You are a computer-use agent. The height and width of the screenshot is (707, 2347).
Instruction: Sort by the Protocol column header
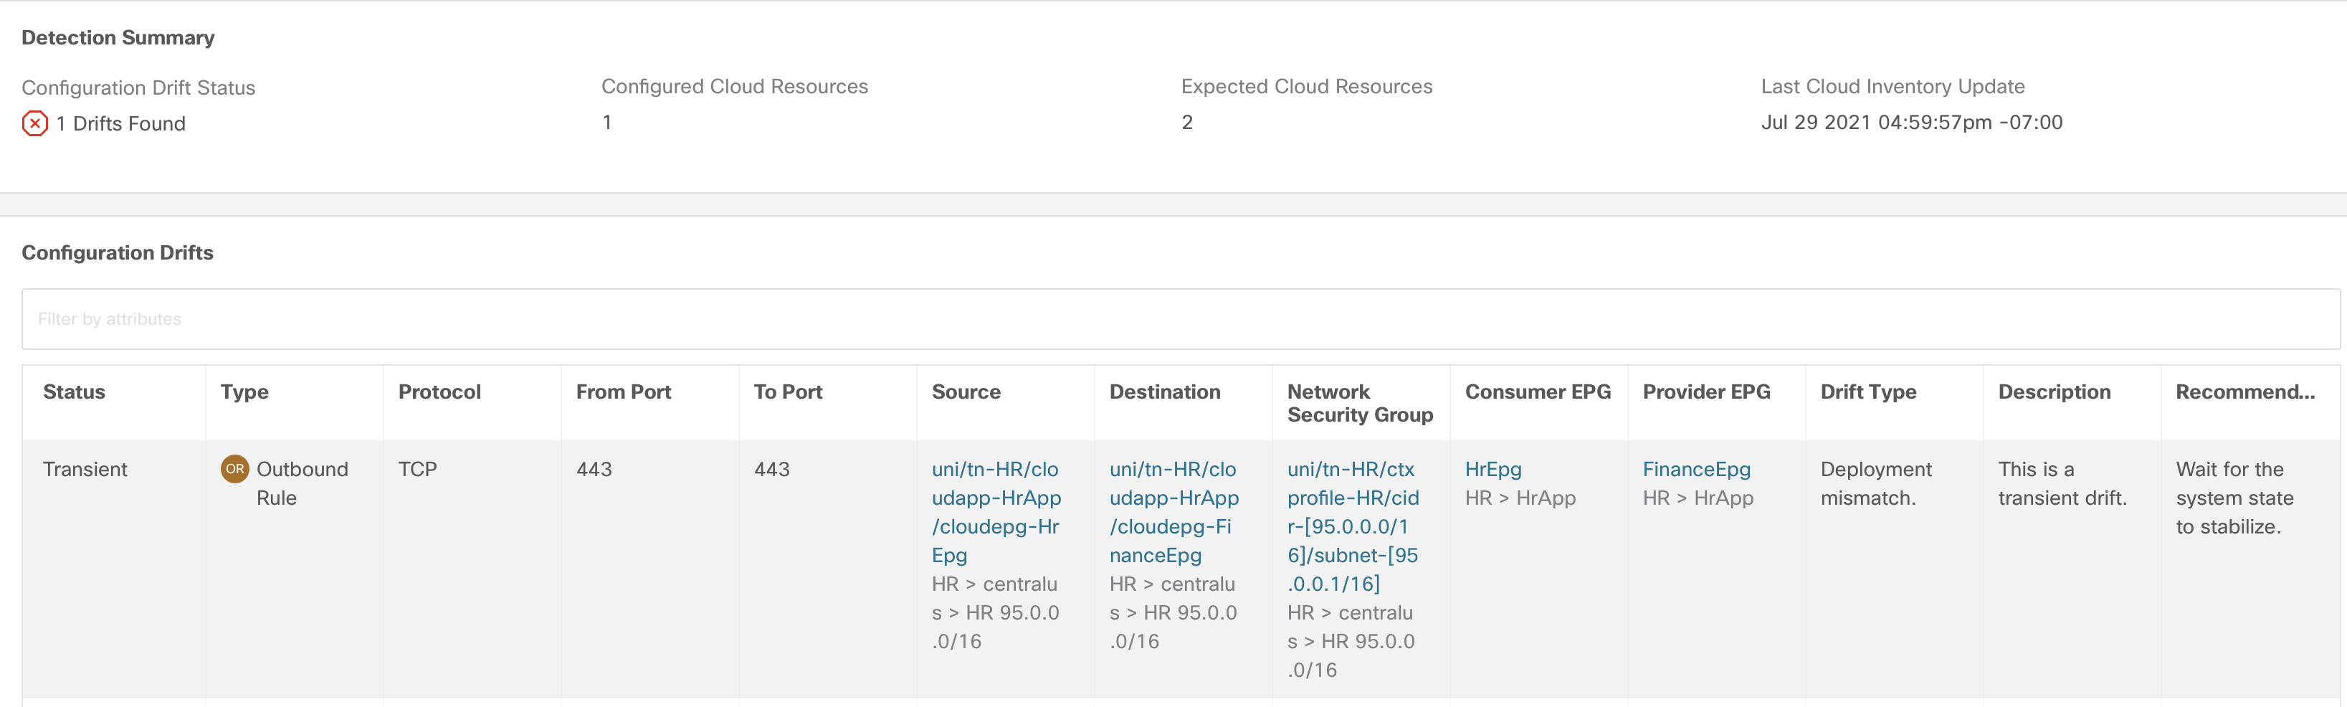pyautogui.click(x=439, y=392)
